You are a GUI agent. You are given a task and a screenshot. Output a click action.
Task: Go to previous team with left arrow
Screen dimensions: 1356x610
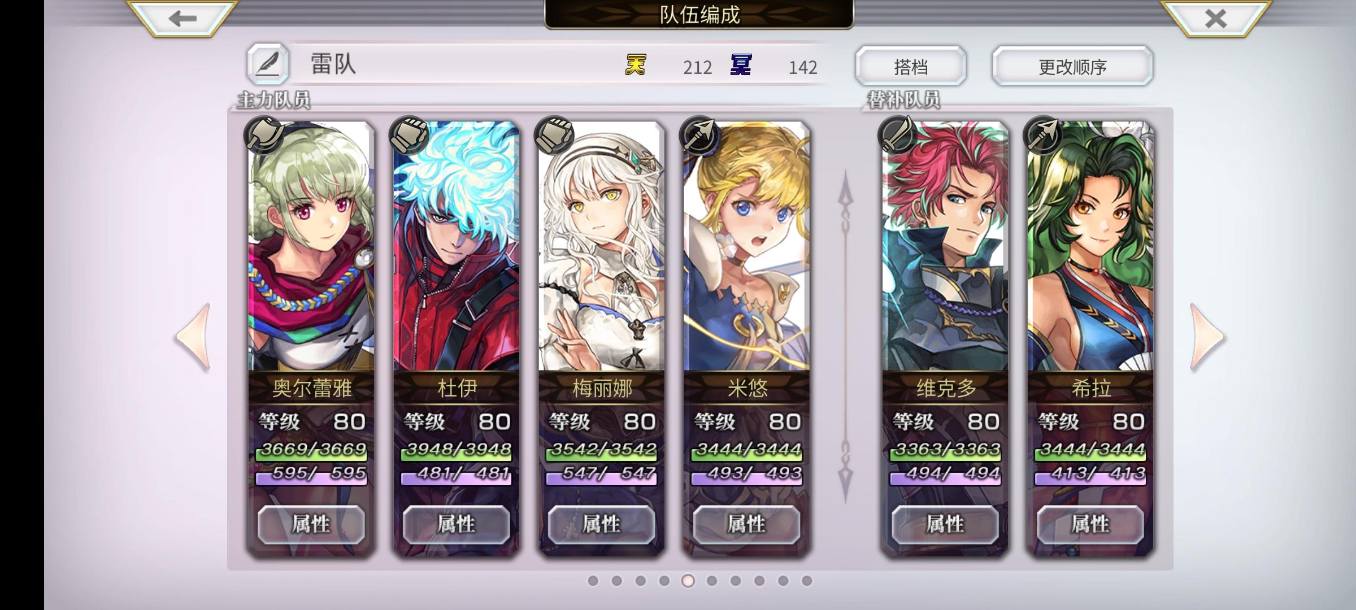click(194, 337)
